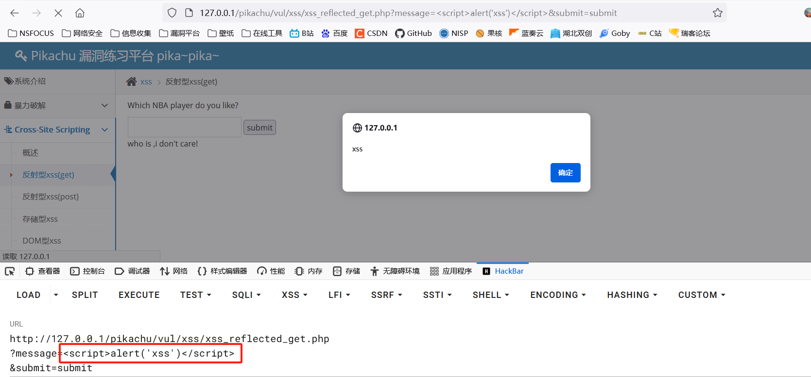Open the 在线工具 bookmark folder
The height and width of the screenshot is (377, 811).
tap(262, 33)
